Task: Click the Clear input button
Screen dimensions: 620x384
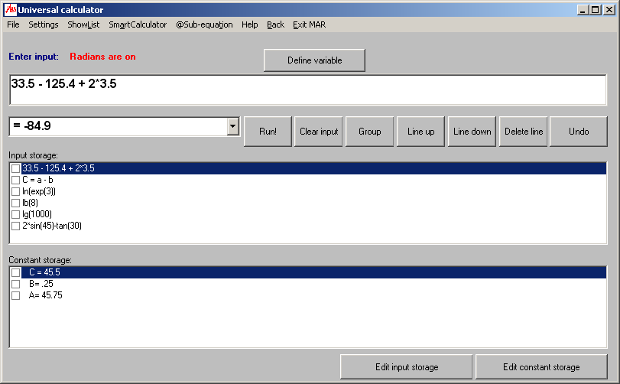Action: 318,132
